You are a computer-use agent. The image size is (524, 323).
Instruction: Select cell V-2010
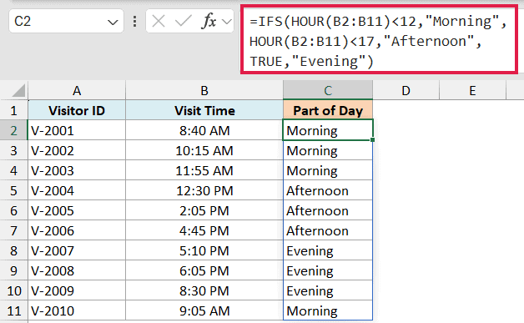tap(77, 310)
